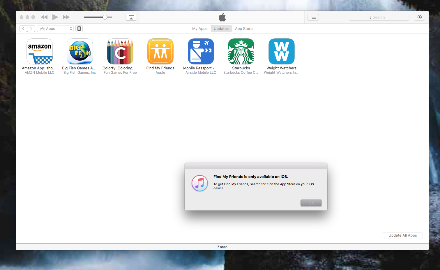Open the Mobile Passport app icon
Viewport: 440px width, 270px height.
201,51
